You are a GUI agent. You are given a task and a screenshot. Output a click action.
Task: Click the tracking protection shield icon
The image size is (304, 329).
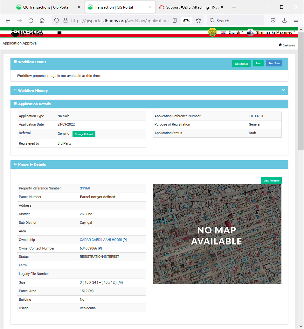57,21
